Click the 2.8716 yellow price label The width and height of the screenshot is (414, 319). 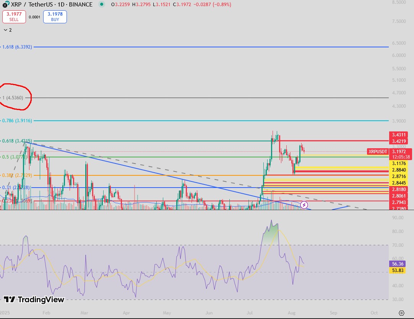tap(399, 177)
